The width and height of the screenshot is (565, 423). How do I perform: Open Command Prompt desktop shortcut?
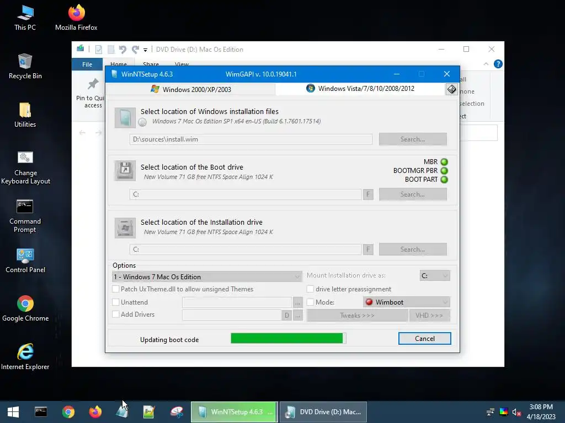pyautogui.click(x=25, y=216)
